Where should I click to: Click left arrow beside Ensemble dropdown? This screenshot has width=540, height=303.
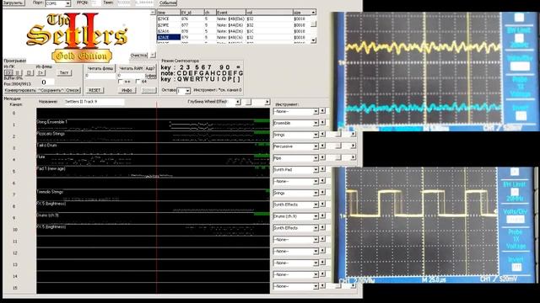tap(322, 123)
